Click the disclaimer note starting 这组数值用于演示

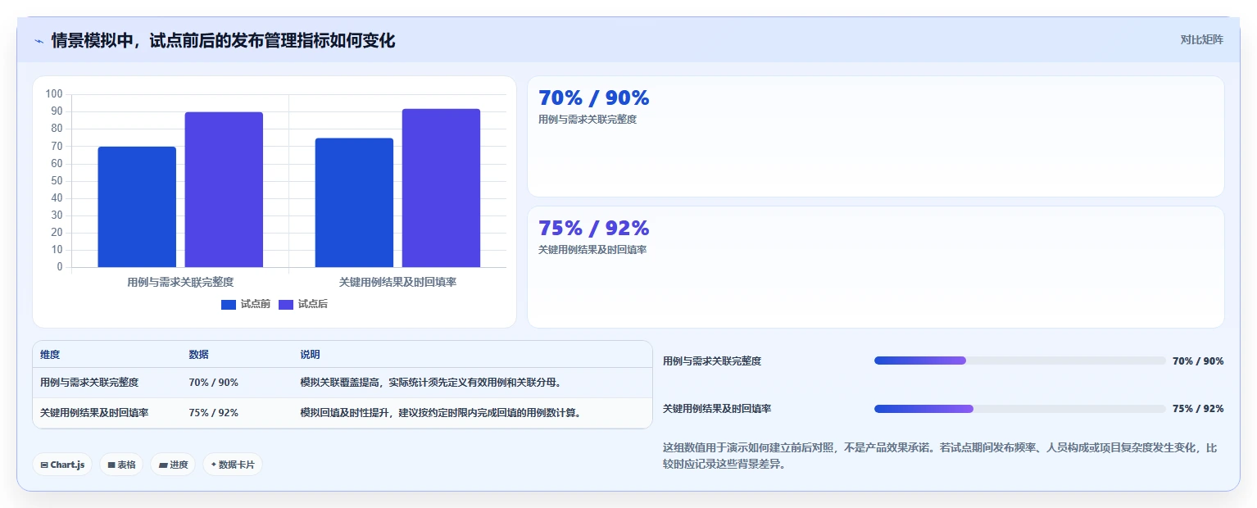click(x=940, y=456)
